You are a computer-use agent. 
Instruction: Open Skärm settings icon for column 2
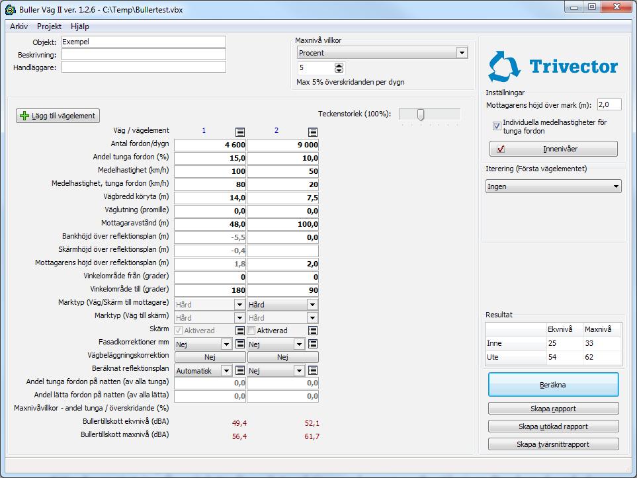click(x=312, y=331)
